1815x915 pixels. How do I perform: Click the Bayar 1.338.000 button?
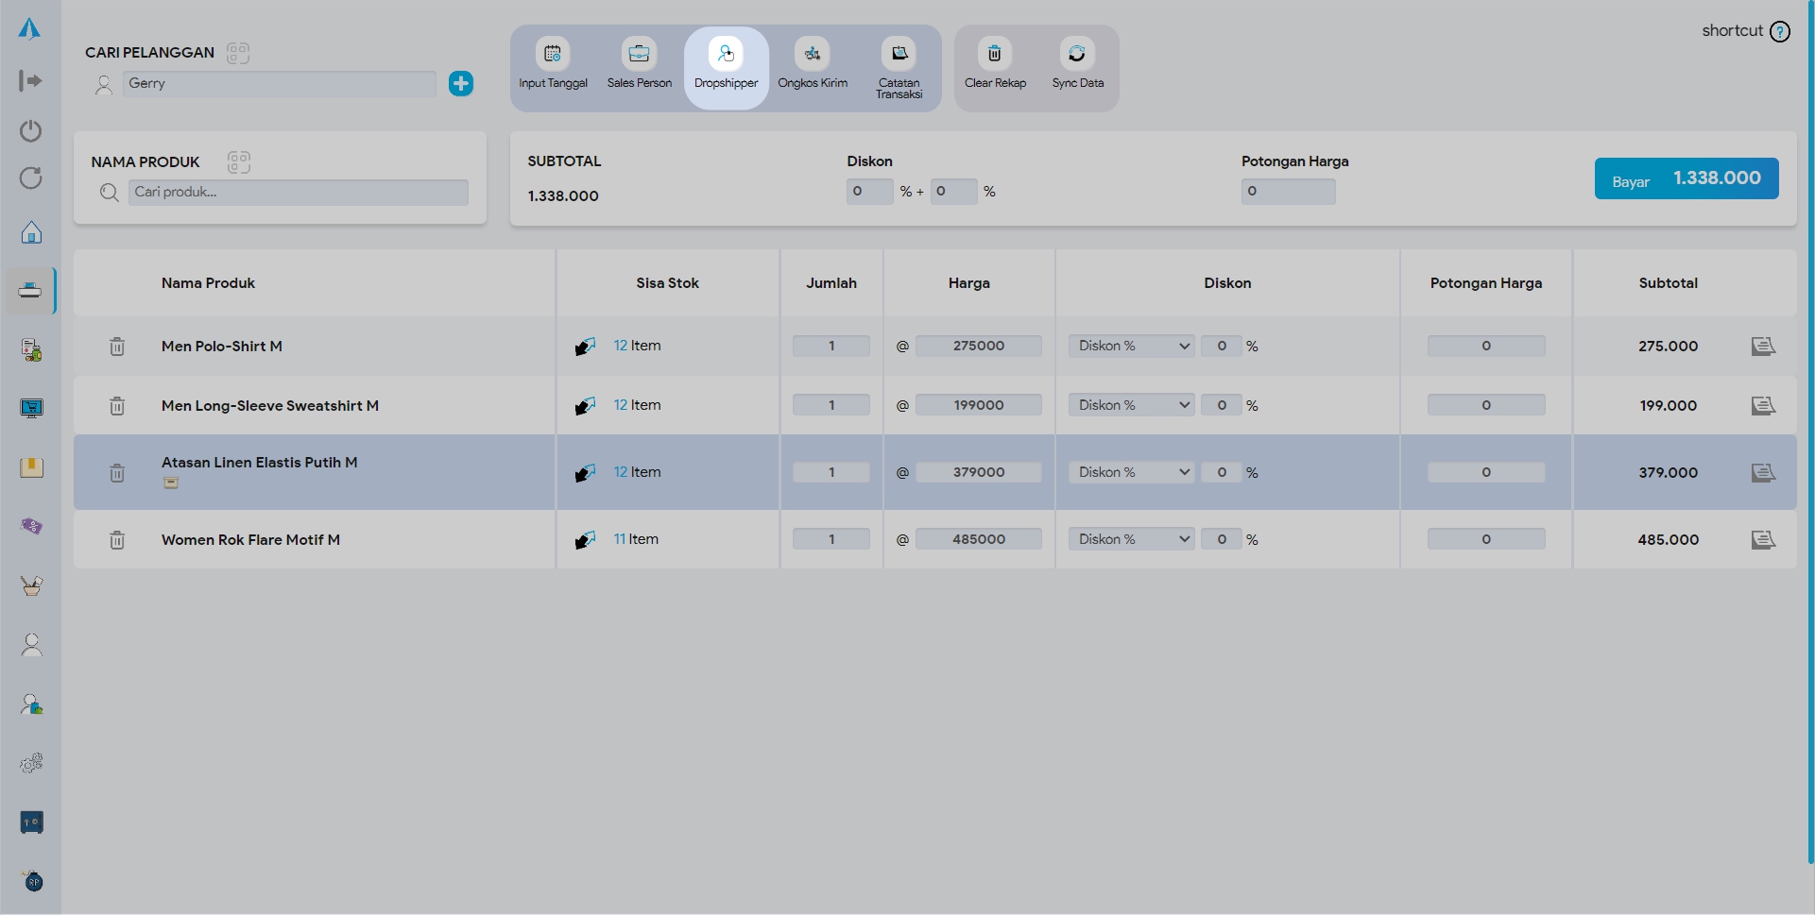pyautogui.click(x=1686, y=178)
